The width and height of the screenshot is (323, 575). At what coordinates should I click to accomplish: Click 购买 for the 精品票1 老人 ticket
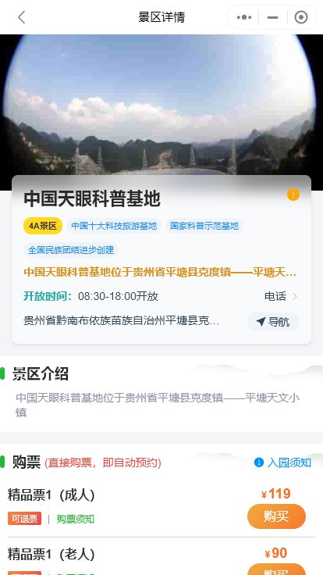(x=276, y=570)
